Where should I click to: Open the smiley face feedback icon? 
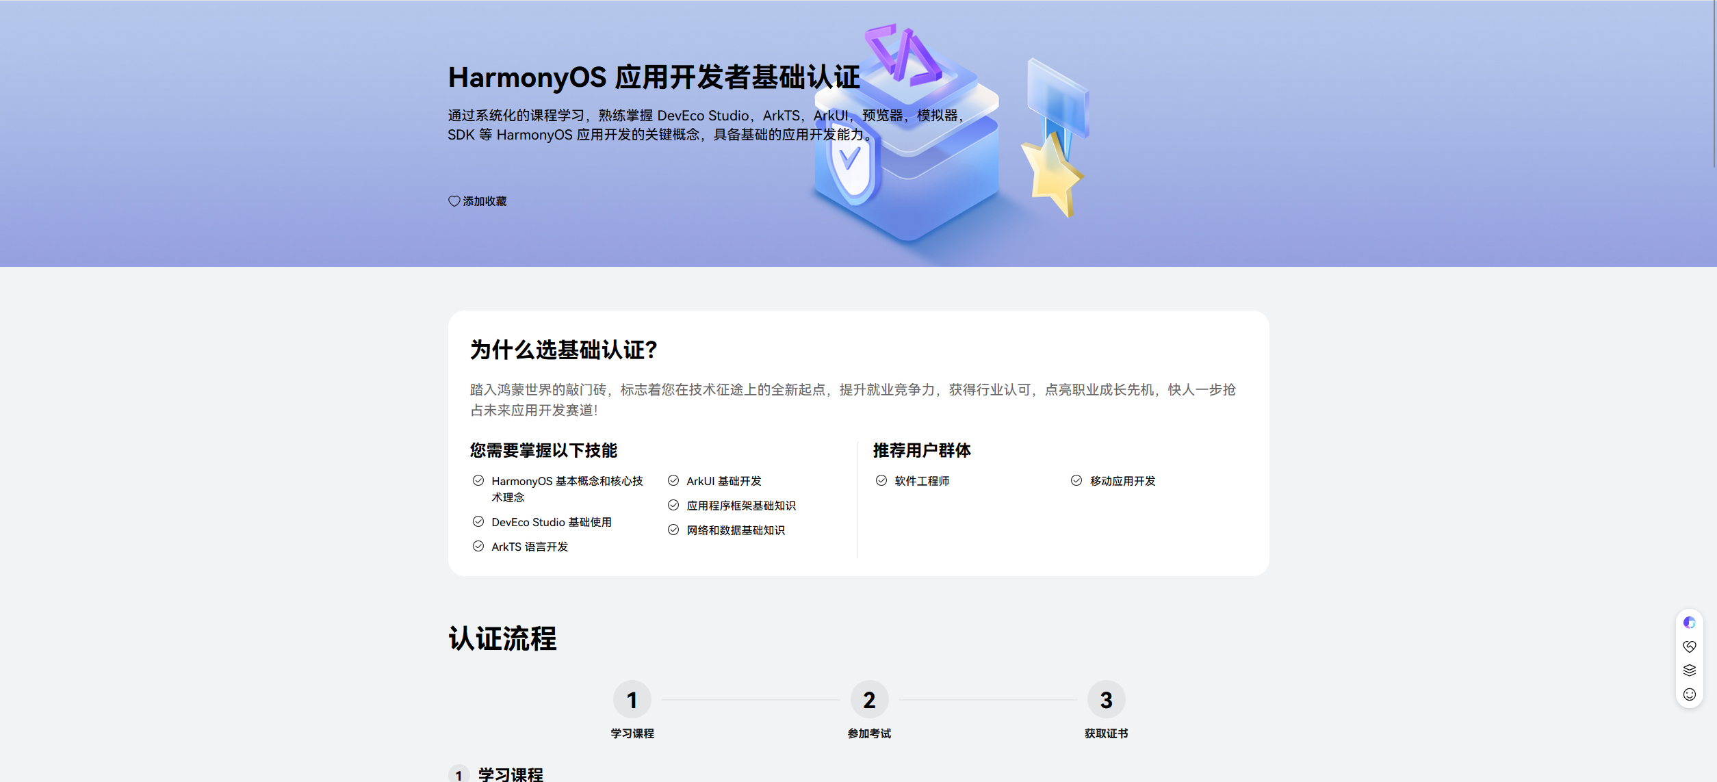point(1689,694)
